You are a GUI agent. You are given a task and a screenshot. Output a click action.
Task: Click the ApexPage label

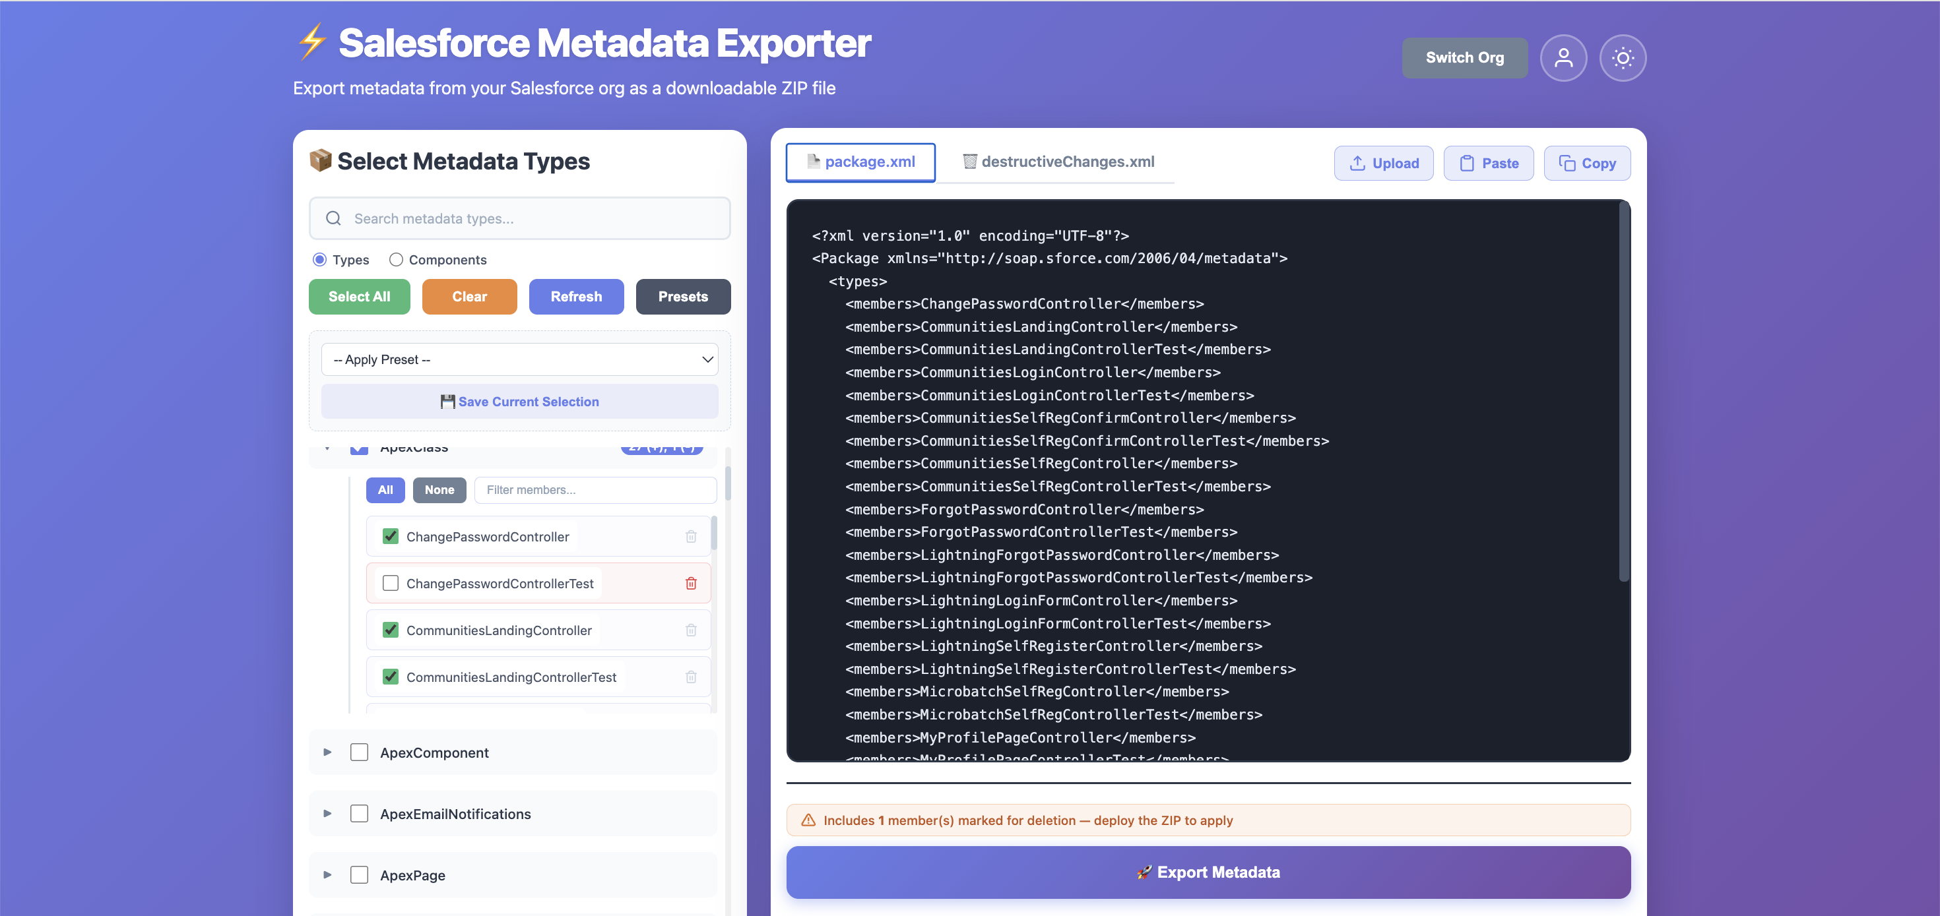(x=412, y=875)
